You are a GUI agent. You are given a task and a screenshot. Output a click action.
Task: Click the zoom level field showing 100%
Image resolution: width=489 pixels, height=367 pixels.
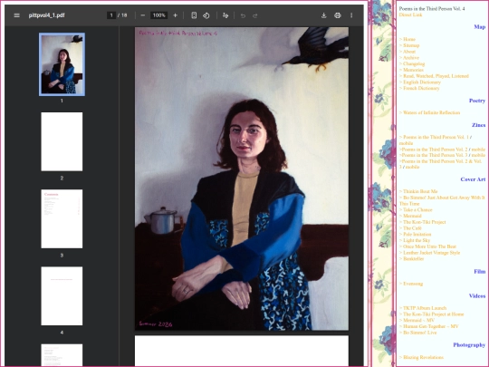159,15
